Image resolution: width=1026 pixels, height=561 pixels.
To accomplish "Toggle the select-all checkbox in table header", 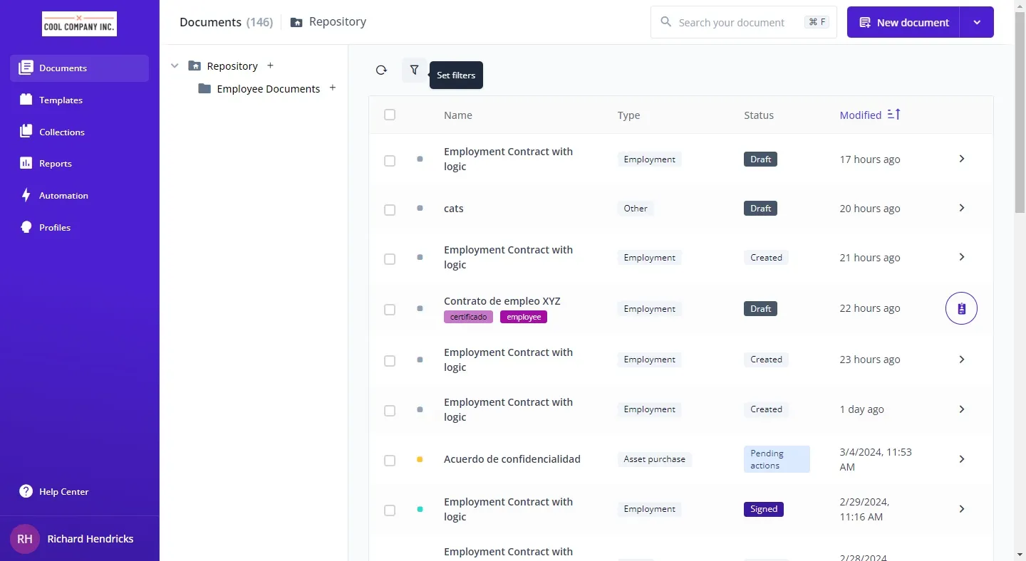I will pyautogui.click(x=390, y=115).
